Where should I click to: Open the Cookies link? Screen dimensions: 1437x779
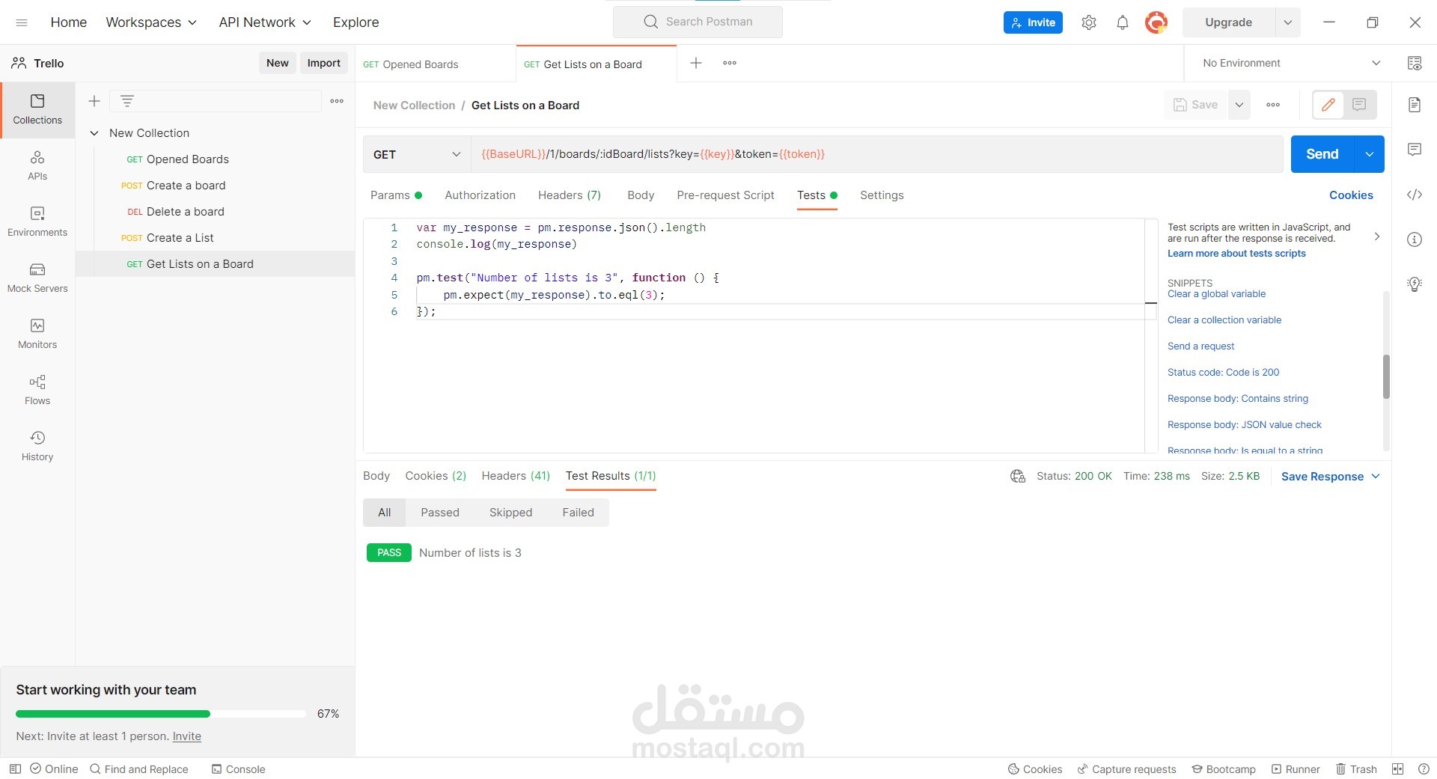pos(1351,195)
